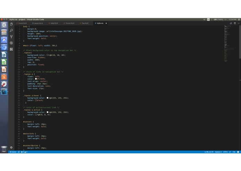Change language mode via CSS indicator
The width and height of the screenshot is (241, 171).
234,152
